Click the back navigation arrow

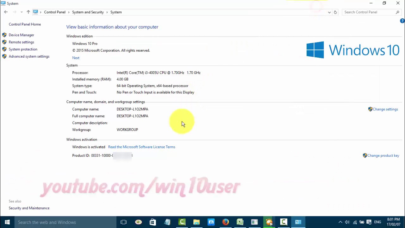6,12
